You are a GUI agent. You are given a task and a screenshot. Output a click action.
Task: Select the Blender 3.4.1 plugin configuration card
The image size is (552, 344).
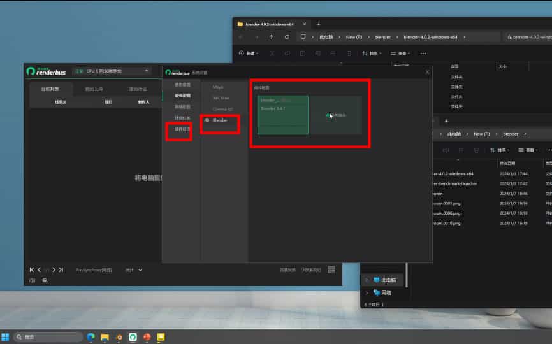282,115
